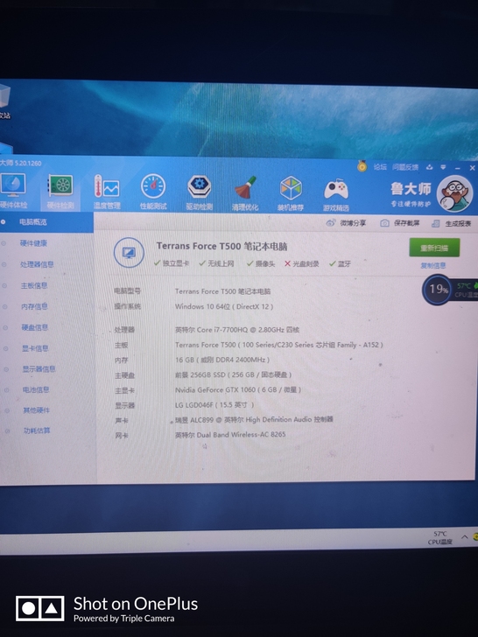
Task: Click green 重新扫描 rescan button
Action: [434, 248]
